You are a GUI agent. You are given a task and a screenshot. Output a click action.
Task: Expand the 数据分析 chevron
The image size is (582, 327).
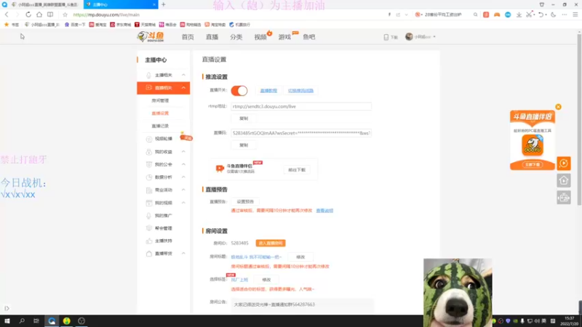click(183, 177)
